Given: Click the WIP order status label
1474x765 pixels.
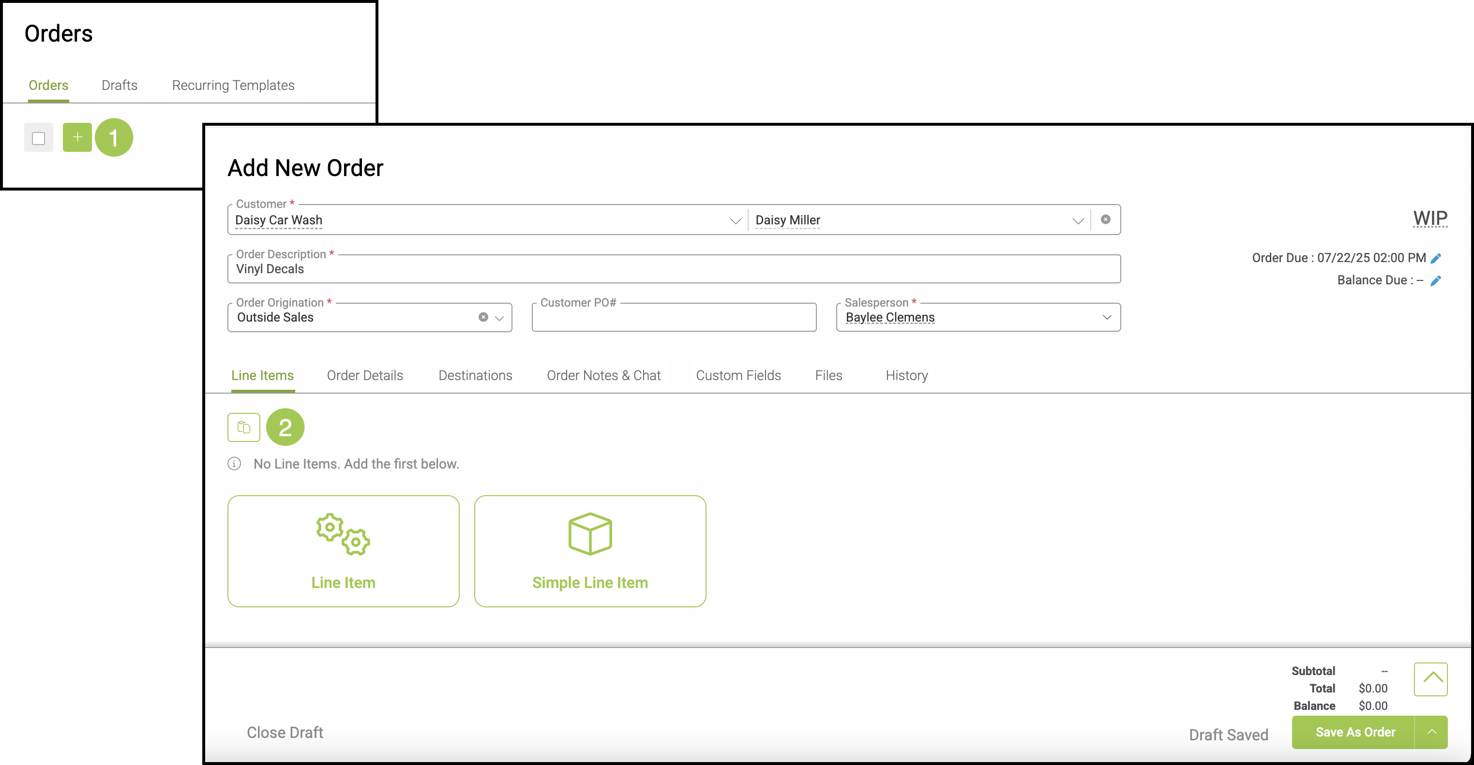Looking at the screenshot, I should tap(1429, 218).
